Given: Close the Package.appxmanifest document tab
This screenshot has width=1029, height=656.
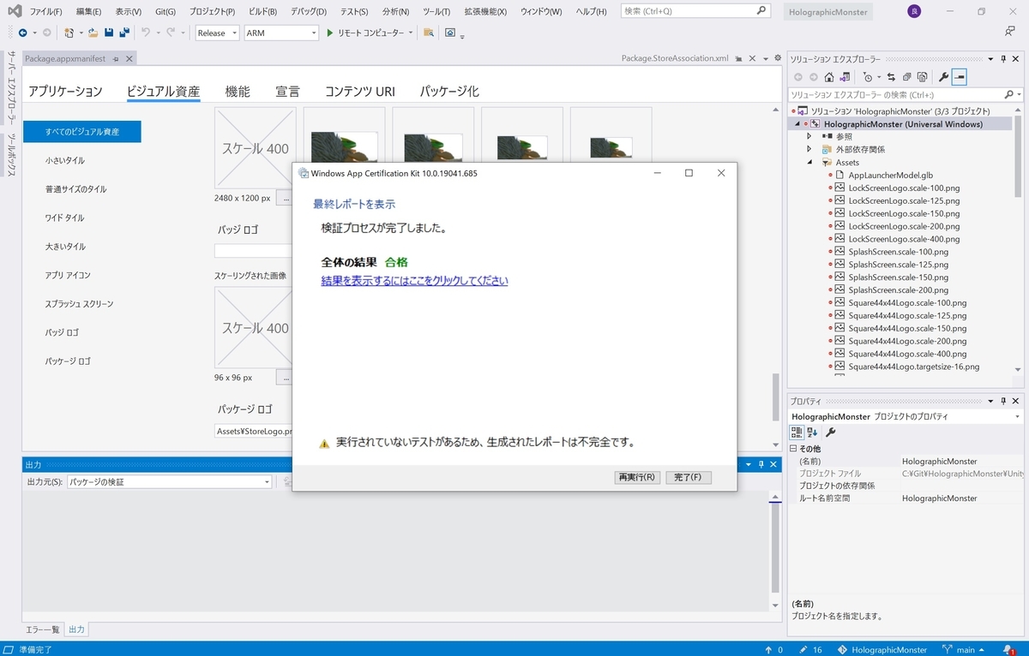Looking at the screenshot, I should [x=131, y=58].
